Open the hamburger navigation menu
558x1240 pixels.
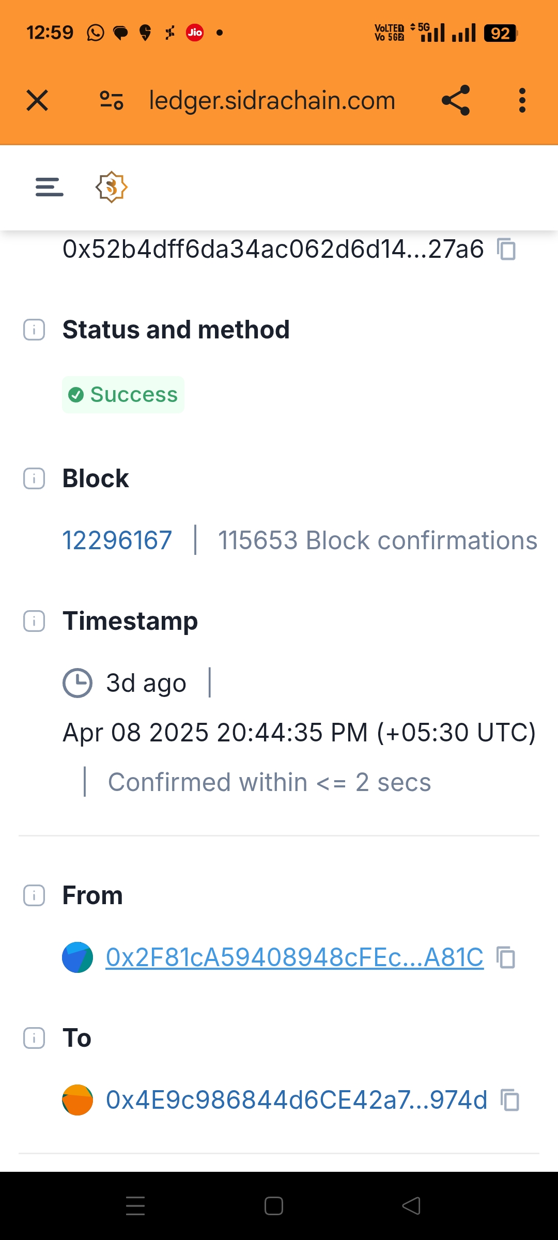tap(49, 187)
